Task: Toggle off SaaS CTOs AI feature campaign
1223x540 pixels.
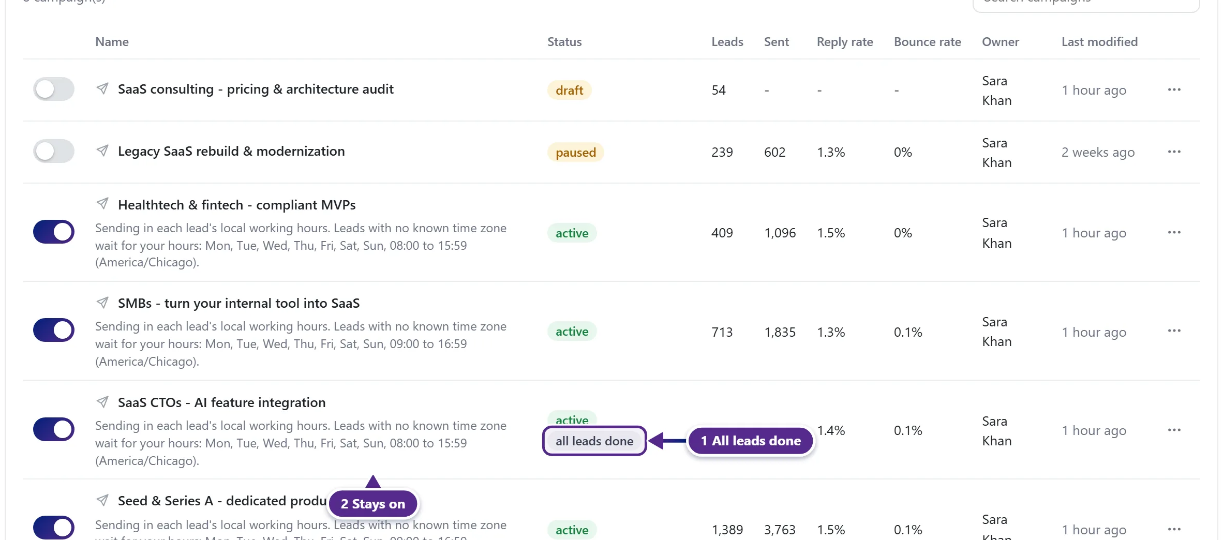Action: [x=54, y=429]
